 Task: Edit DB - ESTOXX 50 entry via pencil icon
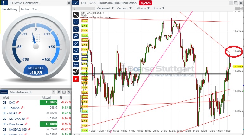coord(27,119)
